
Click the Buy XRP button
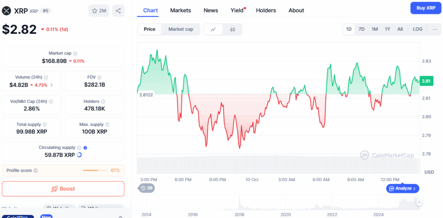tap(426, 8)
